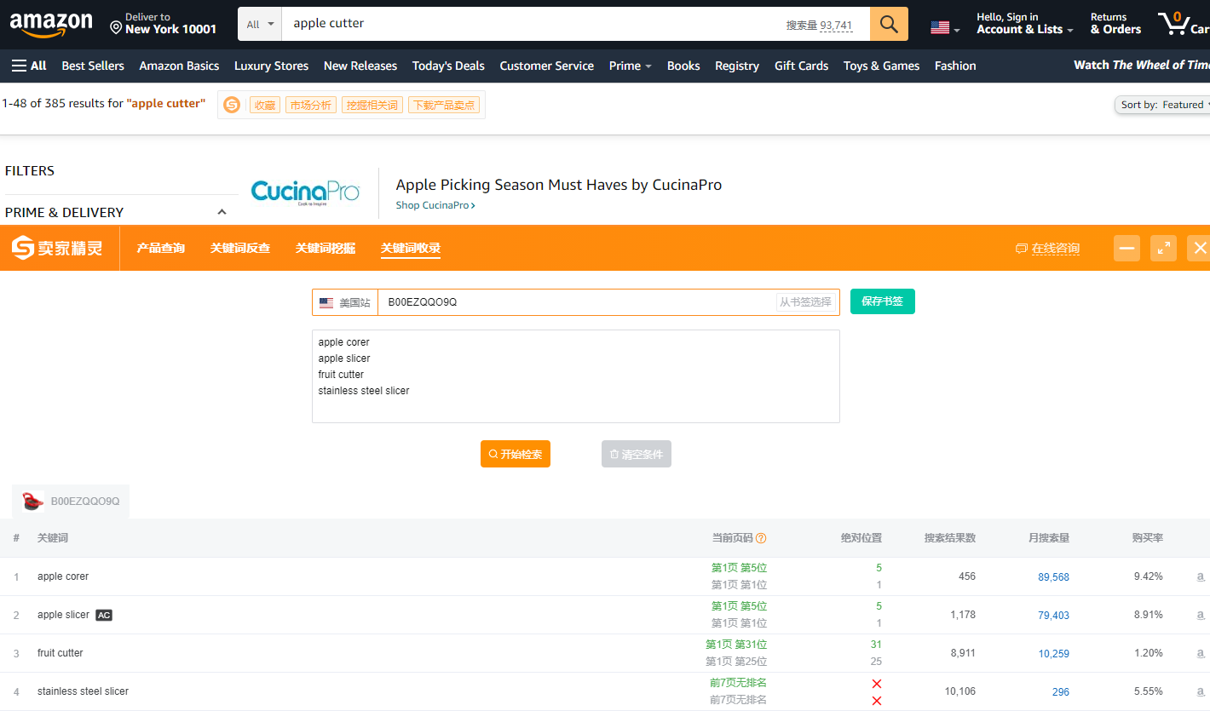Screen dimensions: 1210x711
Task: Click the 搜索量 93,741 label in search bar
Action: 819,25
